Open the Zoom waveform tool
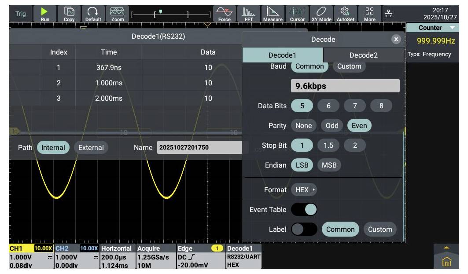This screenshot has width=468, height=274. tap(117, 14)
